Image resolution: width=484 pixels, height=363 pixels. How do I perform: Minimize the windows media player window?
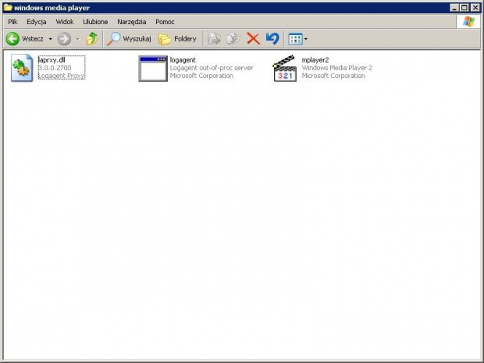coord(454,8)
